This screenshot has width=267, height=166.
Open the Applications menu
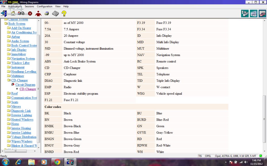click(x=15, y=6)
